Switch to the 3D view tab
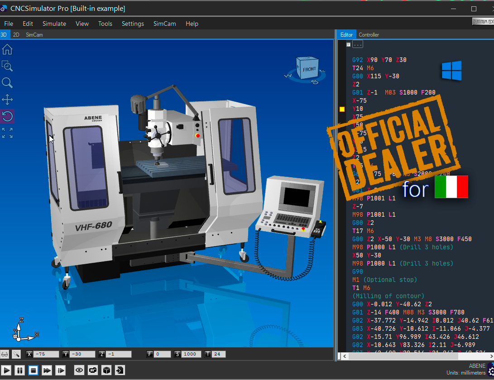This screenshot has height=380, width=494. (x=4, y=35)
